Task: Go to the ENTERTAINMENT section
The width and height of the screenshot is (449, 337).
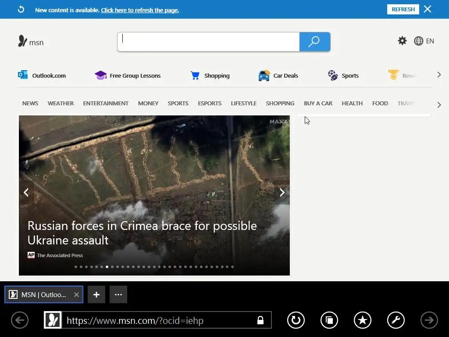Action: pyautogui.click(x=106, y=103)
